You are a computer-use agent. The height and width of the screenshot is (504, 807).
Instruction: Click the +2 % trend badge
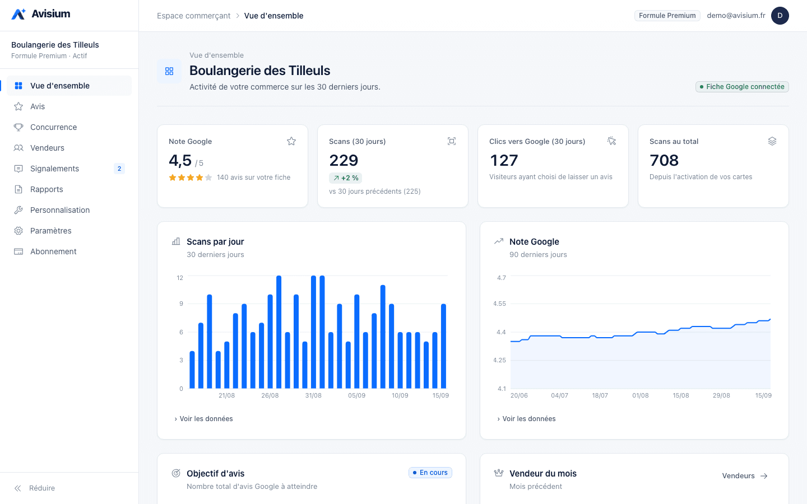[x=346, y=178]
